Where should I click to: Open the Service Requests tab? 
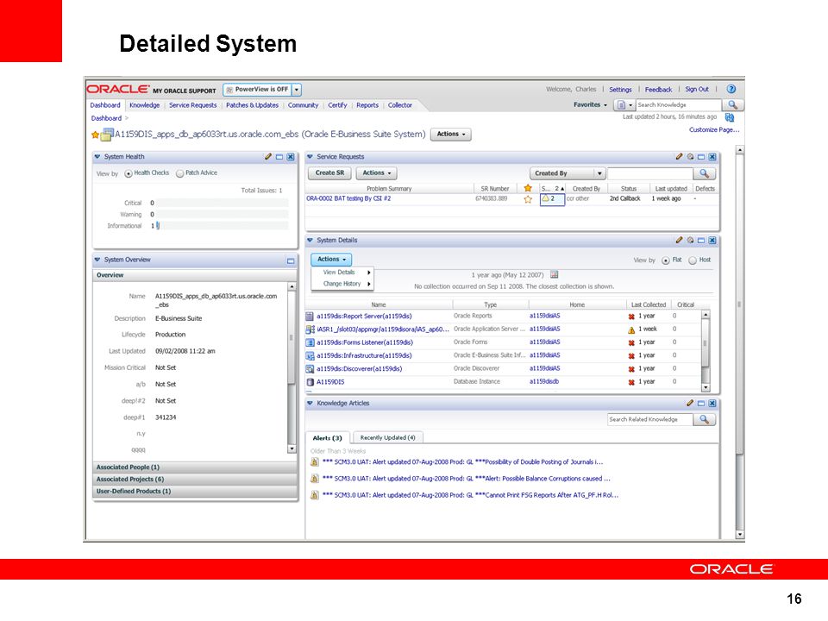192,105
